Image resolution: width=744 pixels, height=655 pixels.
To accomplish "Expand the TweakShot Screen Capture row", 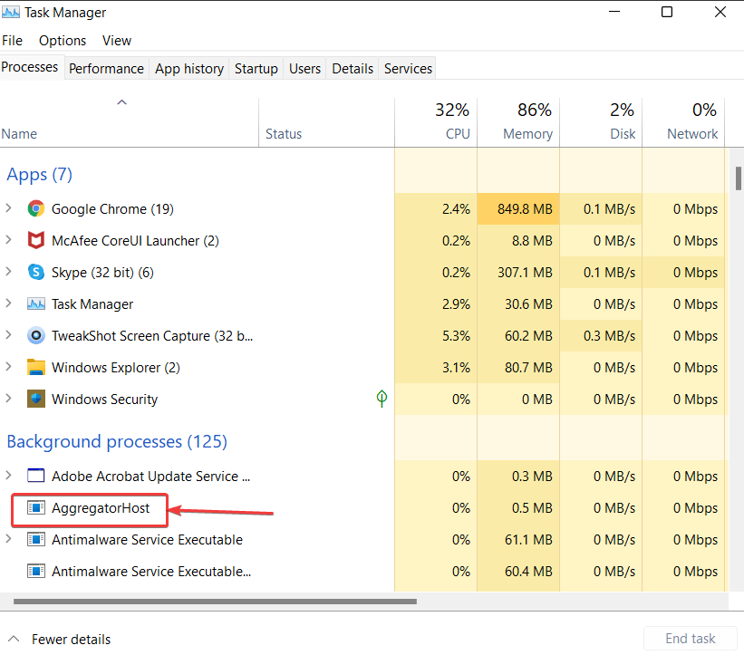I will [8, 335].
